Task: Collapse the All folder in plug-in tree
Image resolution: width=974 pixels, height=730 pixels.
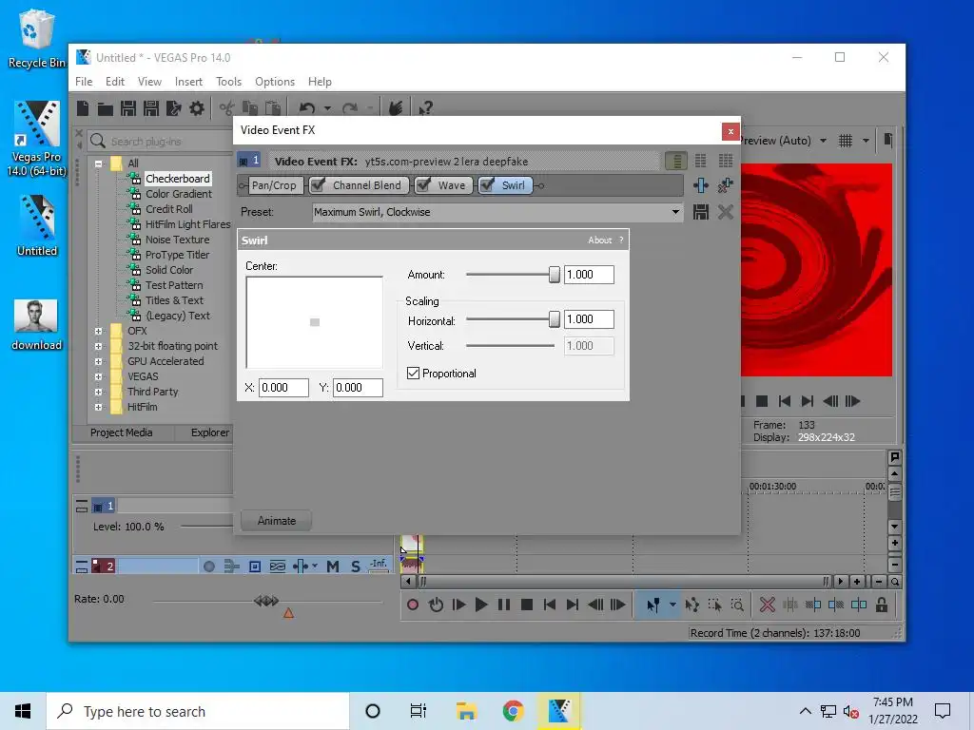Action: [x=98, y=163]
